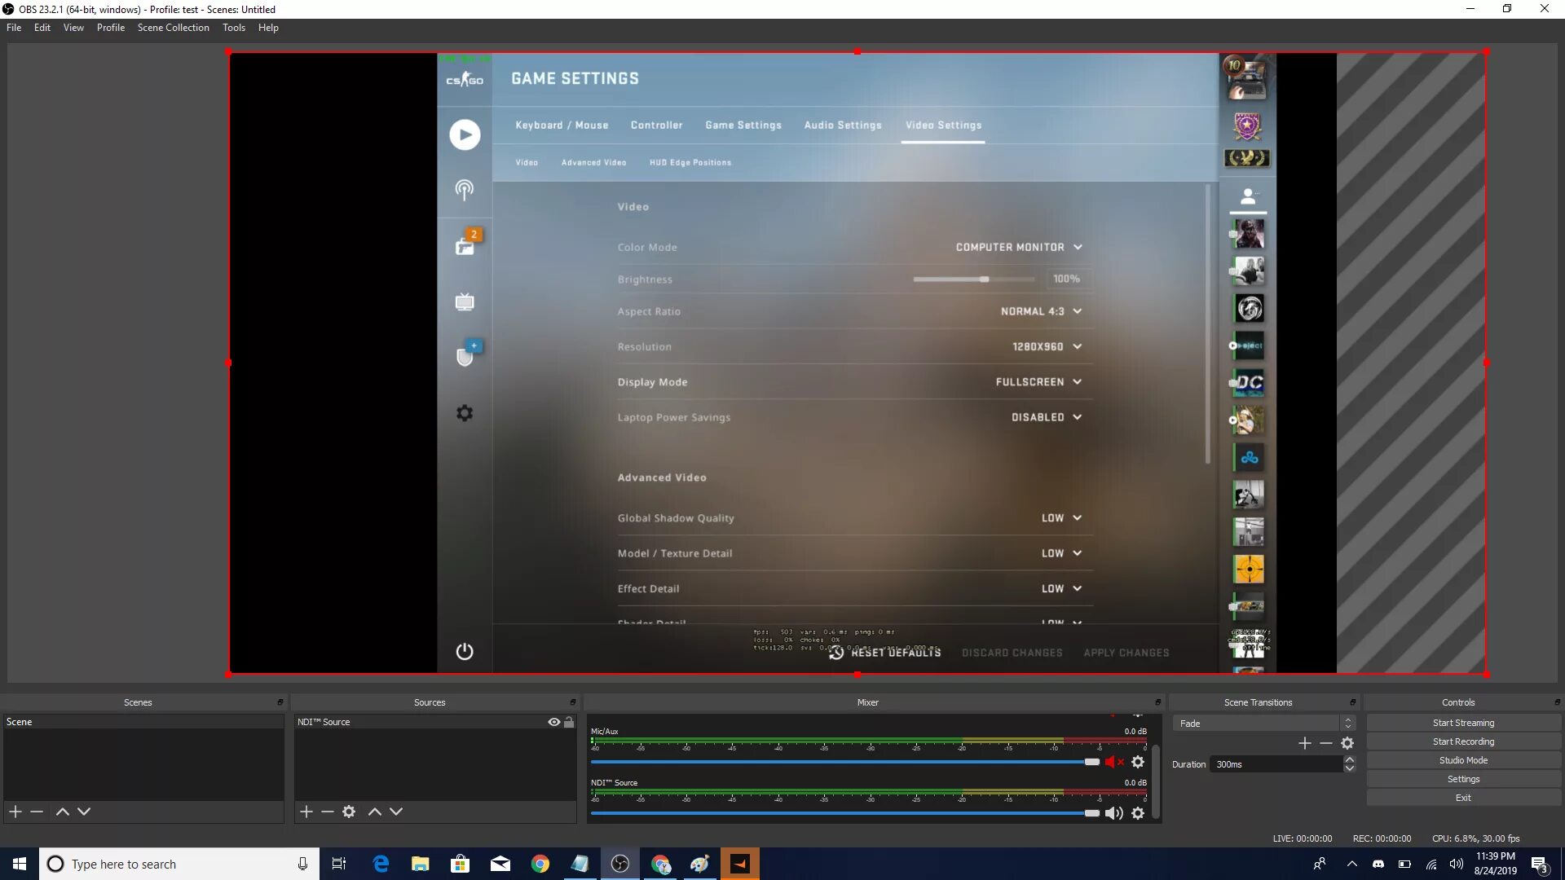Click the OBS sources panel add icon
The width and height of the screenshot is (1565, 880).
coord(306,812)
